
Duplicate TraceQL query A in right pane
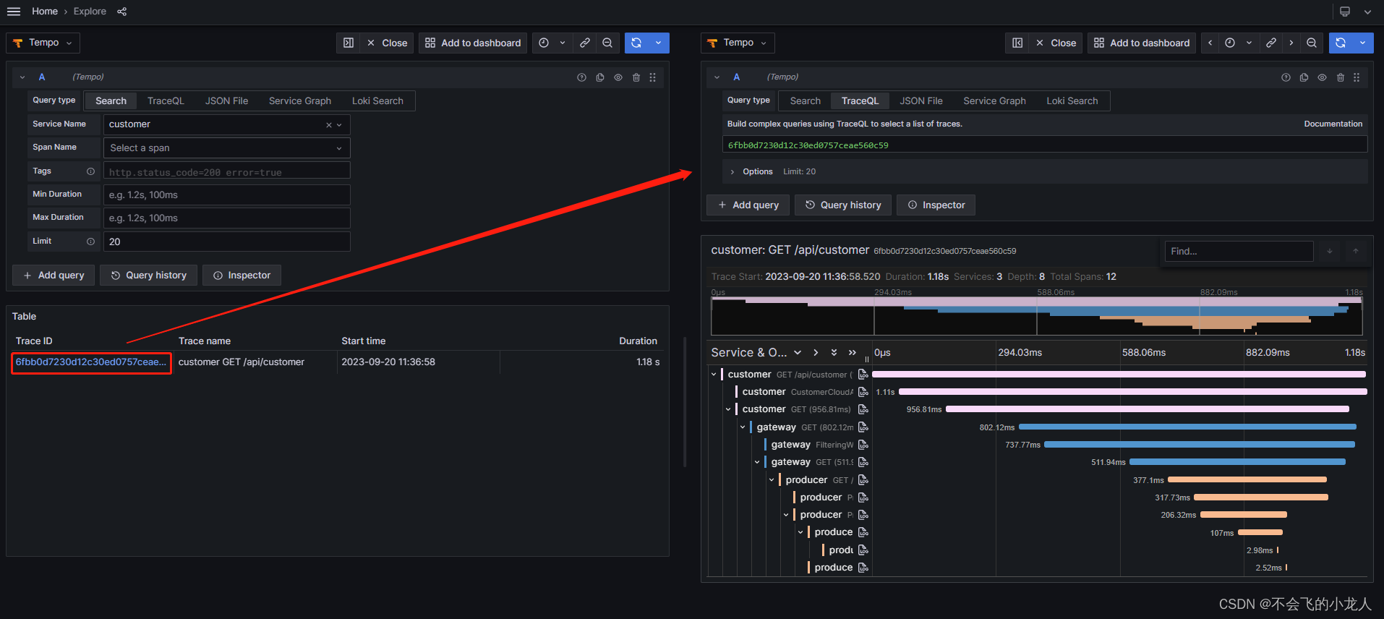(x=1304, y=77)
